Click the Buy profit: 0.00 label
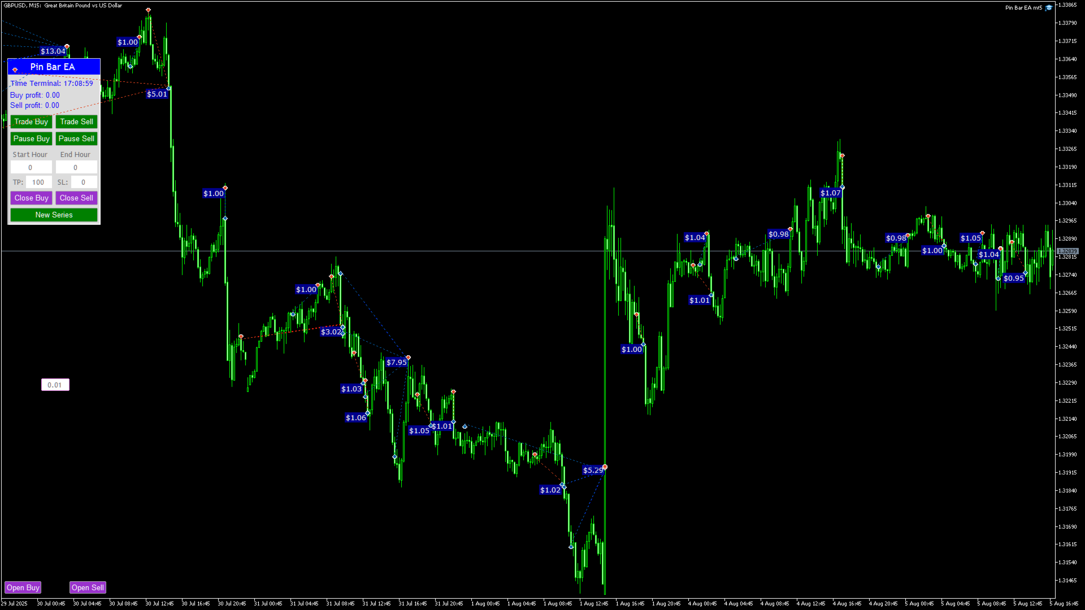This screenshot has width=1085, height=610. tap(35, 95)
